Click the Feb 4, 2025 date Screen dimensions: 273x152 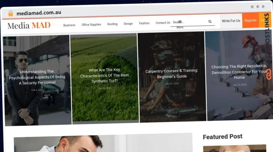(x=37, y=90)
